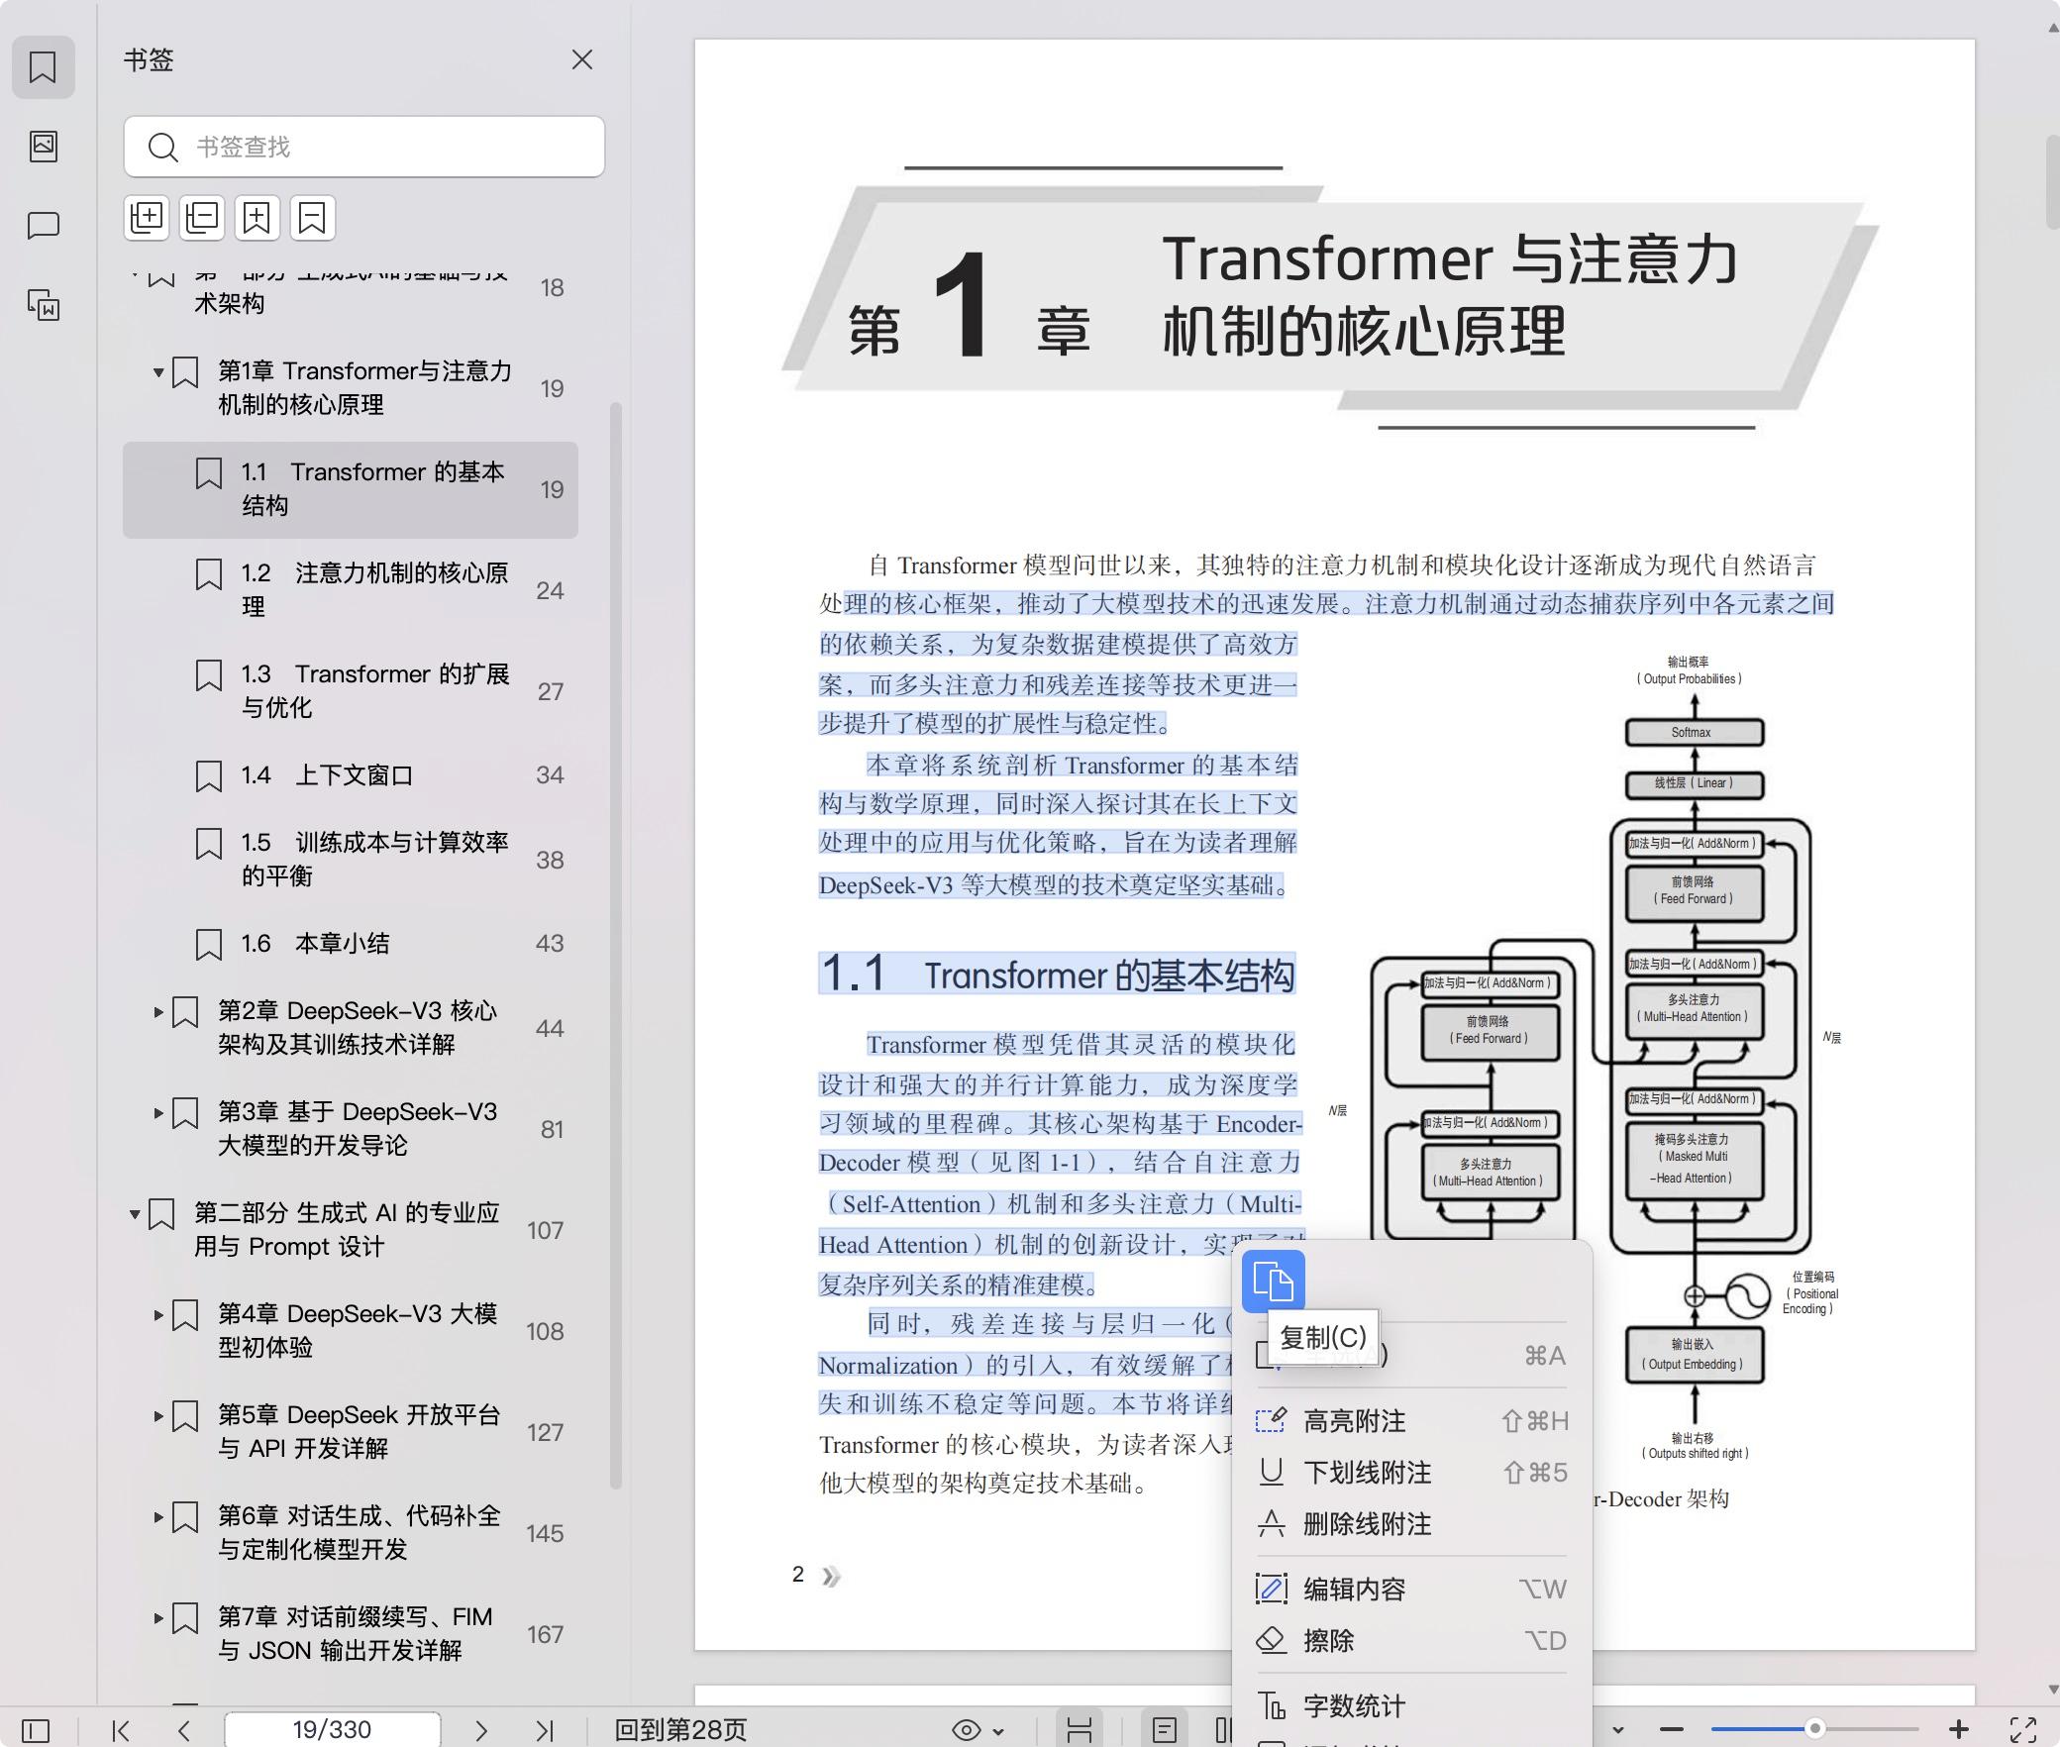Select 高亮附注 from context menu
This screenshot has height=1747, width=2060.
(1355, 1421)
